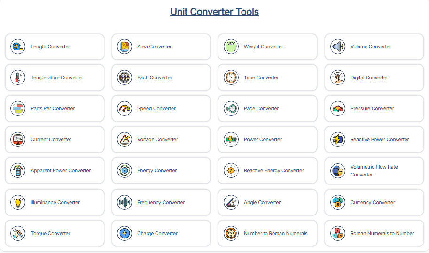This screenshot has width=429, height=253.
Task: Launch the 'Angle Converter' text label
Action: click(262, 202)
